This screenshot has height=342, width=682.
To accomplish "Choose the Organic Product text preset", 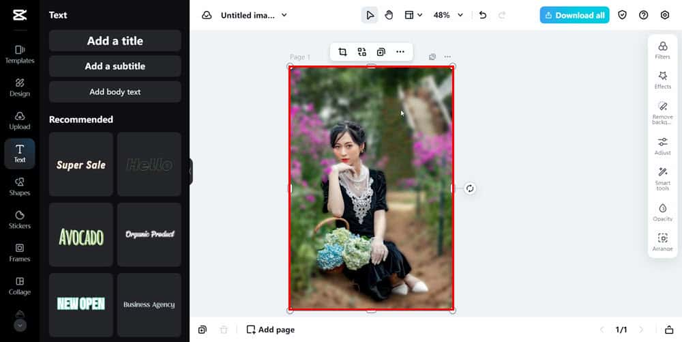I will 149,235.
